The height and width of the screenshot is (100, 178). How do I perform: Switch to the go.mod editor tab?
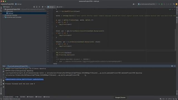[60, 7]
